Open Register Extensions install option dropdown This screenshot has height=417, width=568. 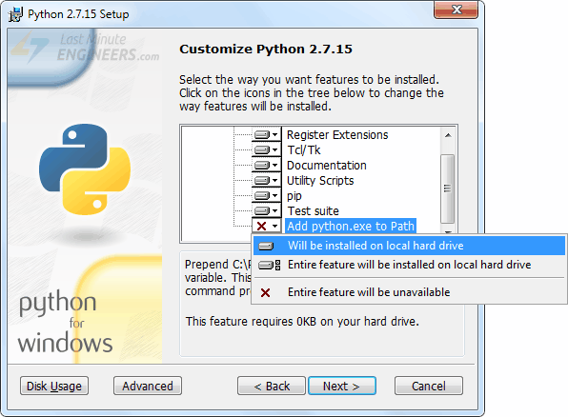[267, 135]
